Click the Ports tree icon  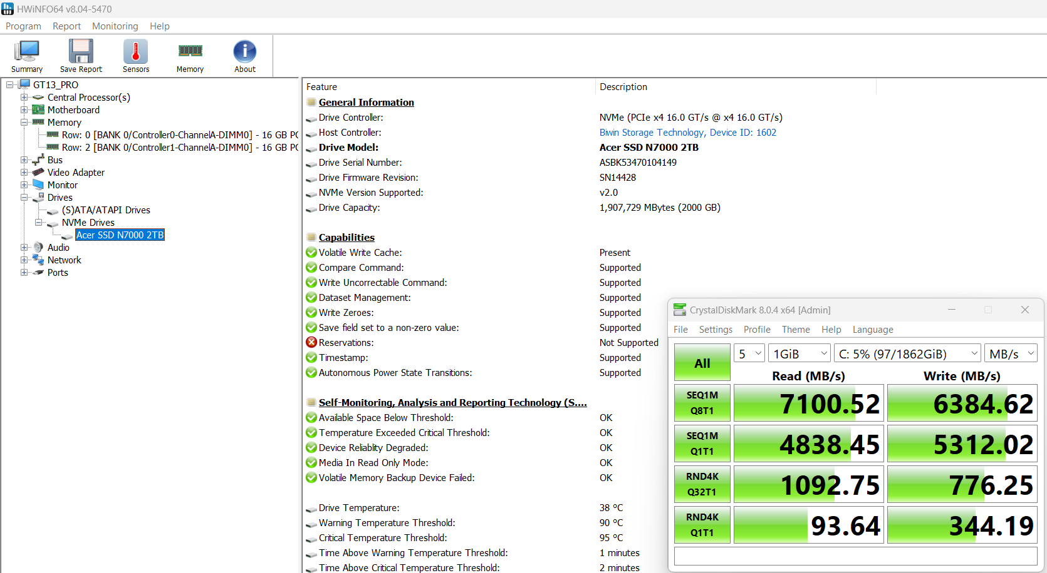(x=38, y=272)
